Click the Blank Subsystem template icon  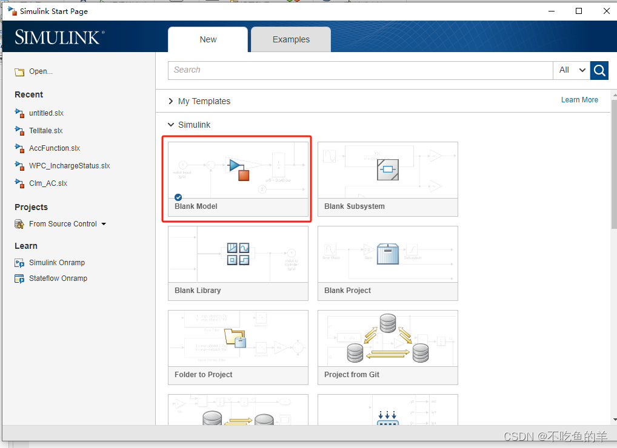tap(387, 170)
